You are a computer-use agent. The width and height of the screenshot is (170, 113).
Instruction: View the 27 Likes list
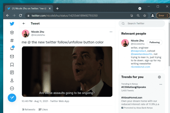43,110
